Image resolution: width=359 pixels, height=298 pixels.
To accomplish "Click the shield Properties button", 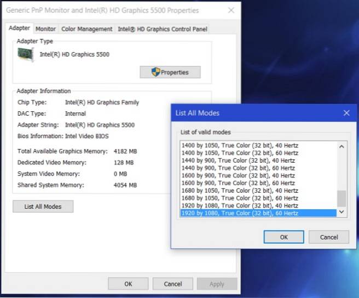I will pos(170,72).
